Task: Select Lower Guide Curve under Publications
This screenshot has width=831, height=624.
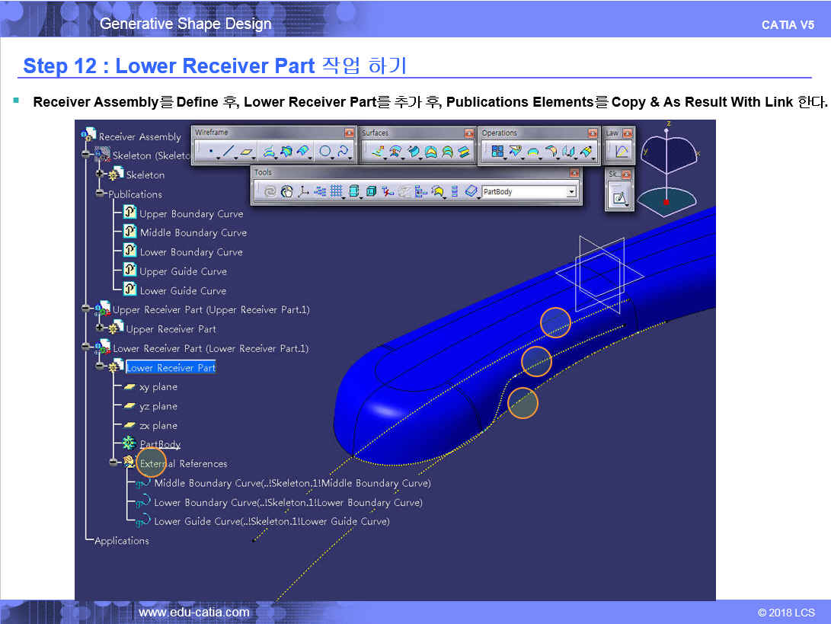Action: tap(182, 291)
